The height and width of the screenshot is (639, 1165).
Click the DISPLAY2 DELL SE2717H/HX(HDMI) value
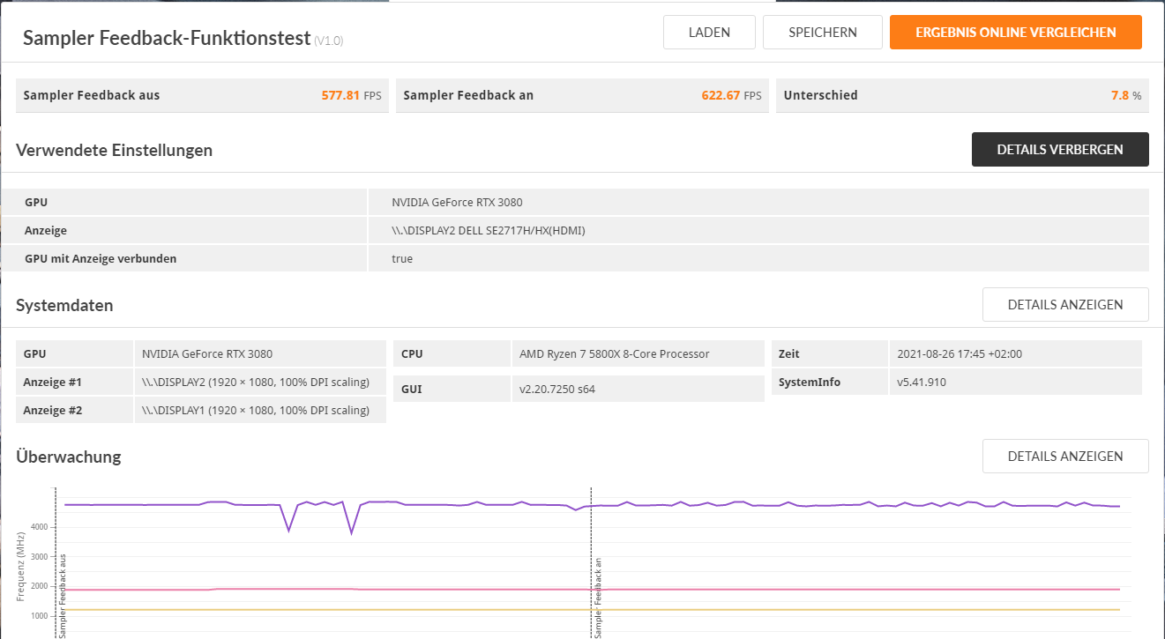489,231
